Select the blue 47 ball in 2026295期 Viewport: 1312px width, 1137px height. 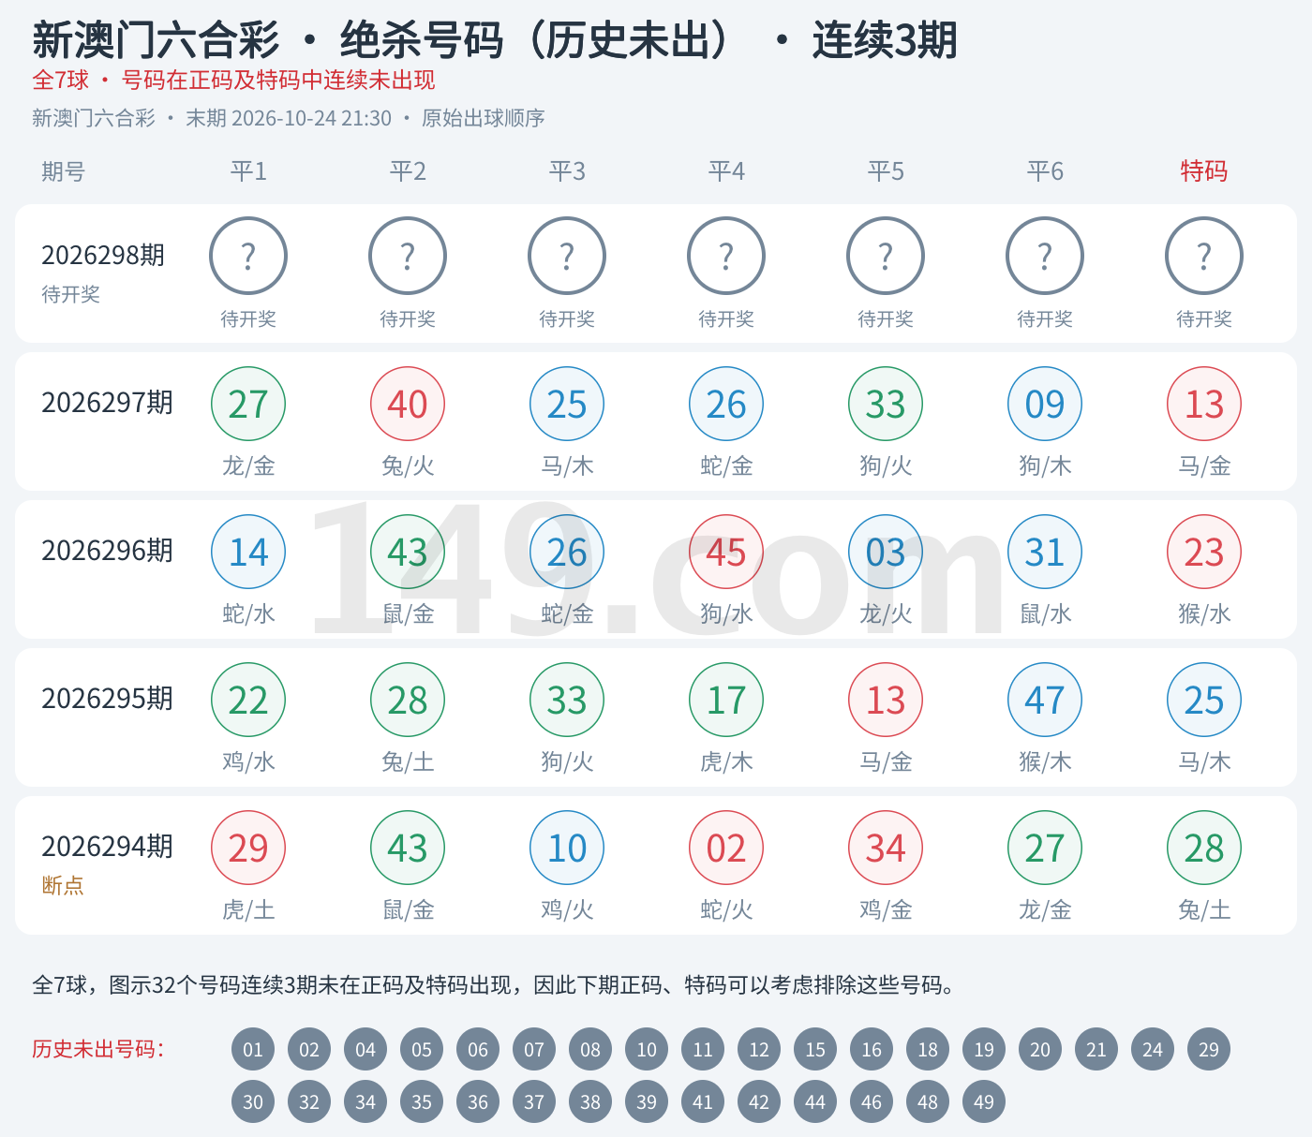click(x=1045, y=700)
